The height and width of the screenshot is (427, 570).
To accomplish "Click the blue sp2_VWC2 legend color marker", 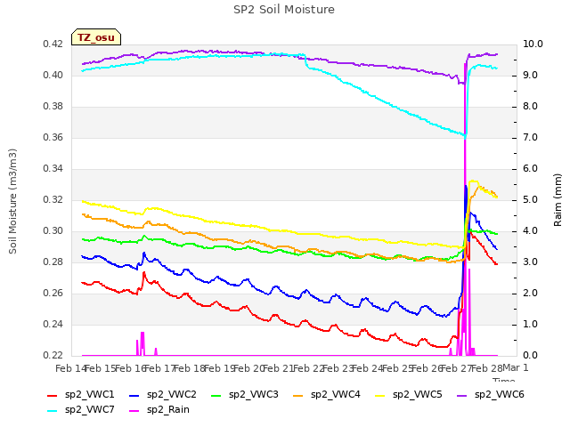I will coord(134,396).
